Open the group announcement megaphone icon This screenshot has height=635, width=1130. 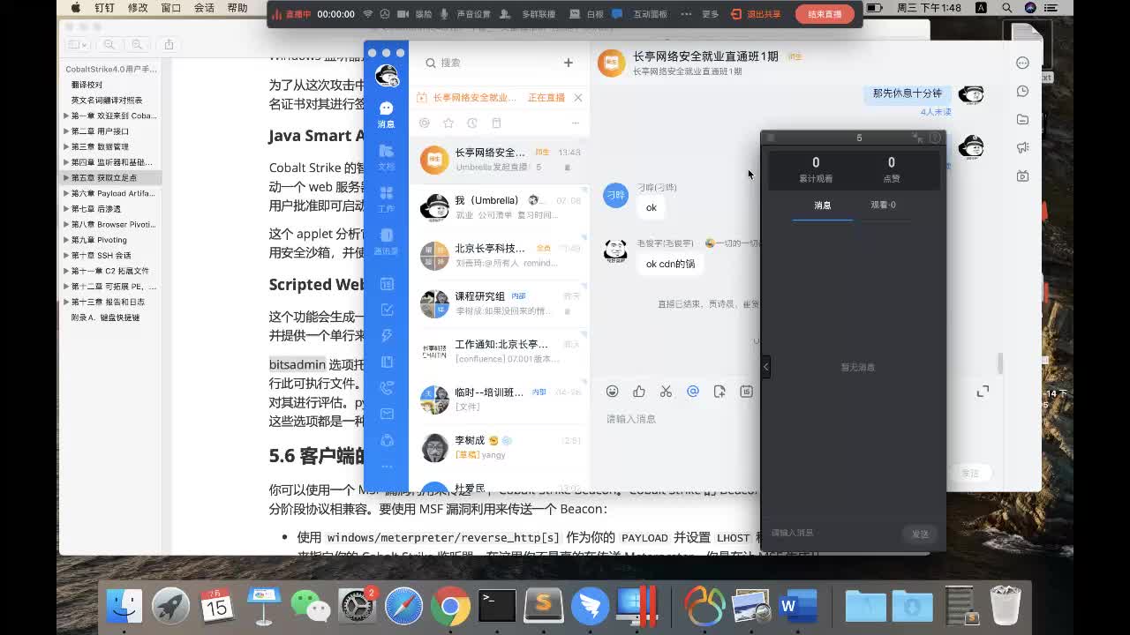point(1022,147)
